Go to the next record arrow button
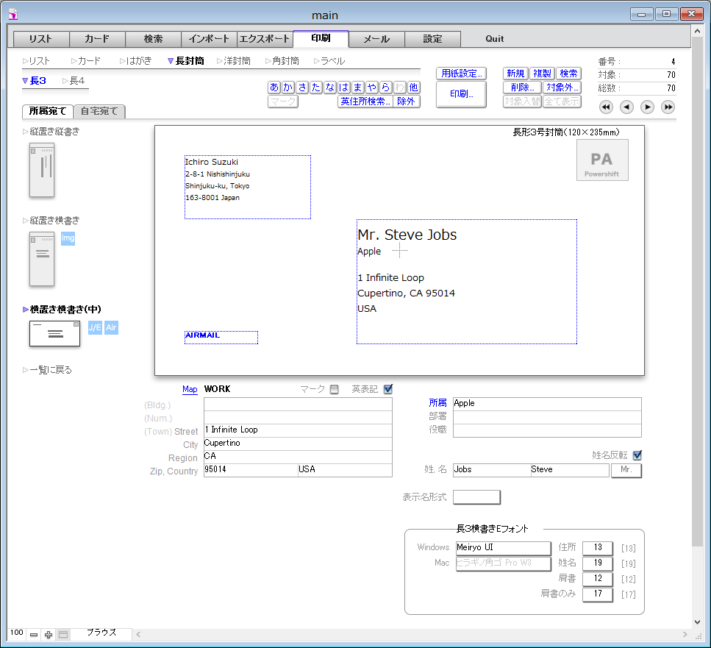 [647, 107]
